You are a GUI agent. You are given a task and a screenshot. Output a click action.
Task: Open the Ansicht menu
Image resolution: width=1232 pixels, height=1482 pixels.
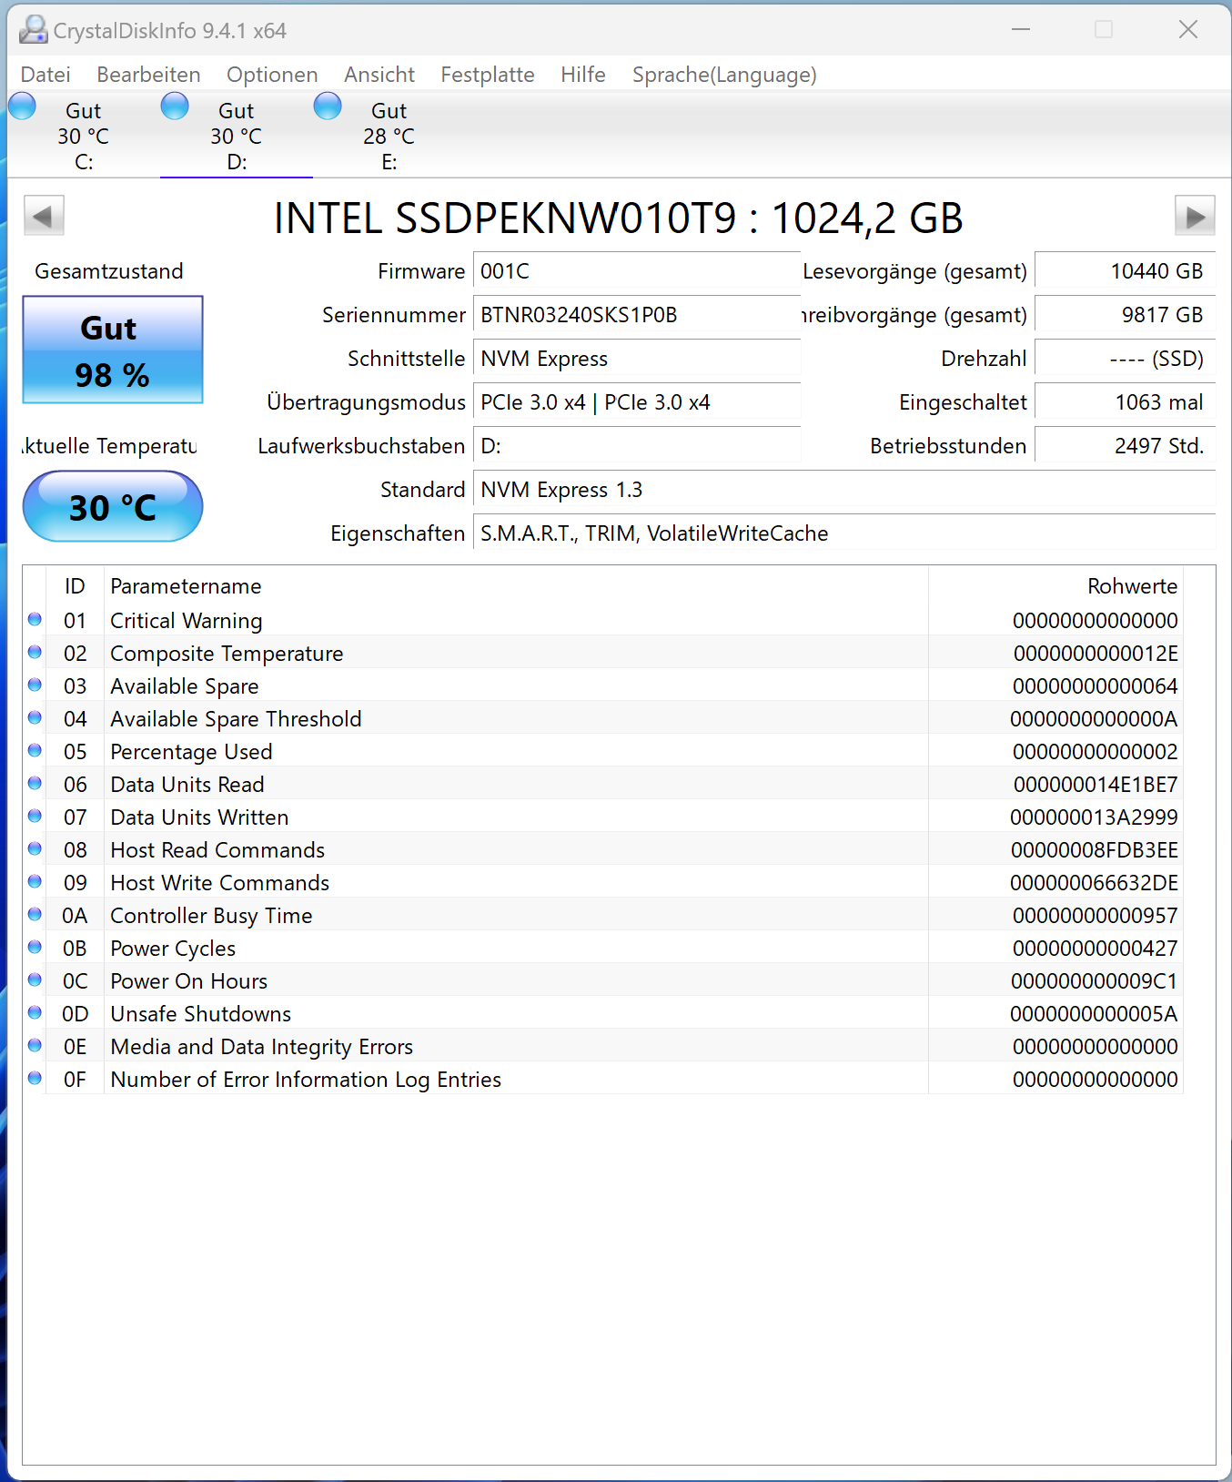(x=379, y=75)
